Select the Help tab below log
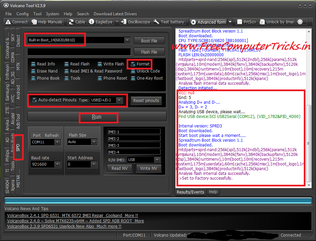316x241 pixels. pos(213,192)
